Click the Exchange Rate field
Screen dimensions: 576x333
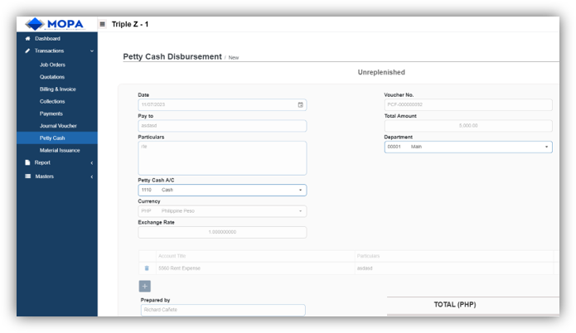222,232
